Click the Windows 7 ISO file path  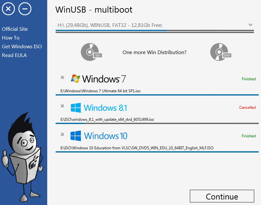pyautogui.click(x=101, y=91)
